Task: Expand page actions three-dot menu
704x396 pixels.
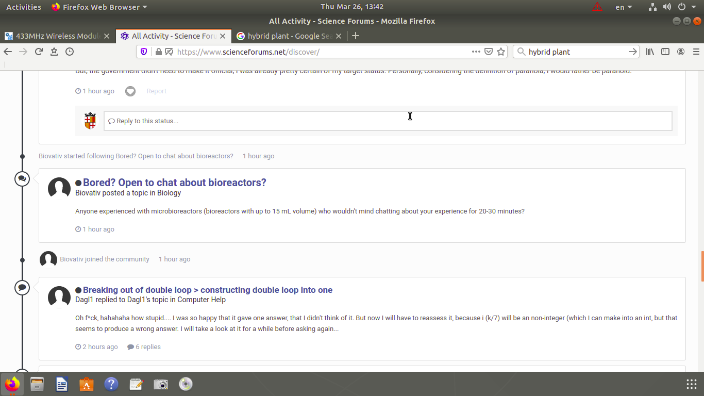Action: tap(476, 52)
